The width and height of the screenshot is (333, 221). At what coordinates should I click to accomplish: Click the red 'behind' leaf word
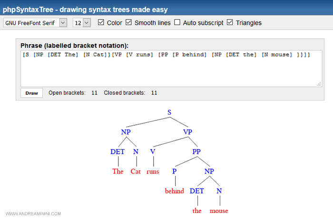coord(174,191)
